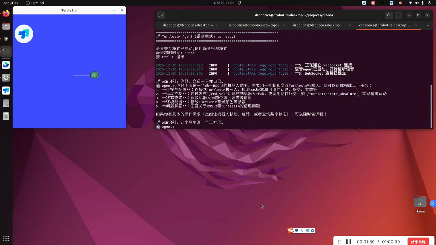Image resolution: width=436 pixels, height=245 pixels.
Task: Open the Trash in the dock
Action: click(6, 116)
